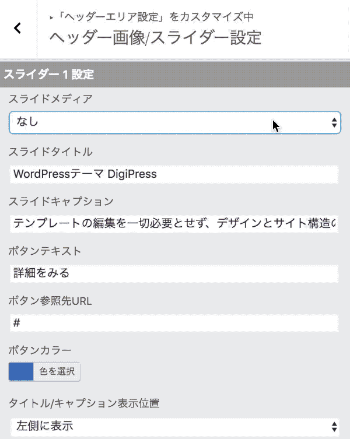Click the blue ボタンカラー swatch
This screenshot has height=439, width=350.
tap(21, 372)
